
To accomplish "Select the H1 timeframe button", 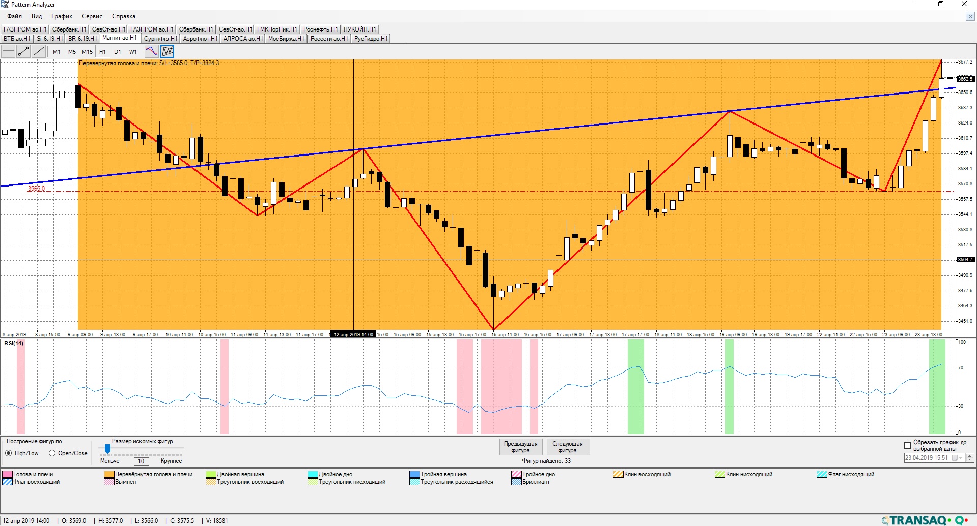I will click(102, 52).
